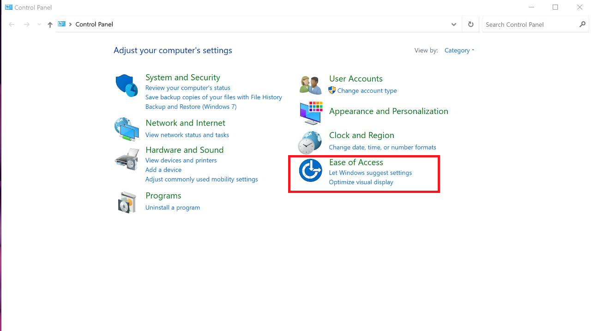
Task: Click the breadcrumb chevron before Control Panel
Action: click(x=71, y=24)
